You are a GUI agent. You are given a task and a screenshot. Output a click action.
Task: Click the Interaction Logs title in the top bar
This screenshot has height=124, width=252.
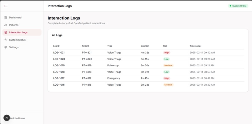pyautogui.click(x=60, y=6)
